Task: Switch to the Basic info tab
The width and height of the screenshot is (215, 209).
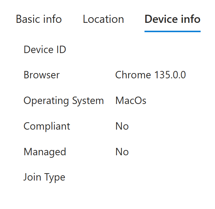Action: [x=39, y=19]
